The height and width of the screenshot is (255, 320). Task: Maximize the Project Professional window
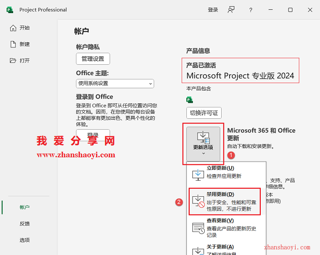pos(290,10)
